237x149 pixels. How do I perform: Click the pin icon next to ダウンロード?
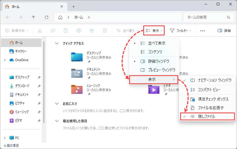coord(39,86)
